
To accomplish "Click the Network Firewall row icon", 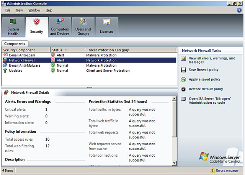I will click(x=5, y=60).
